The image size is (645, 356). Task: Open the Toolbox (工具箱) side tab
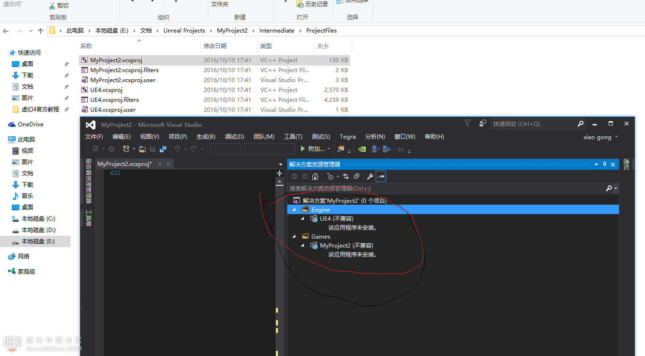(x=88, y=218)
